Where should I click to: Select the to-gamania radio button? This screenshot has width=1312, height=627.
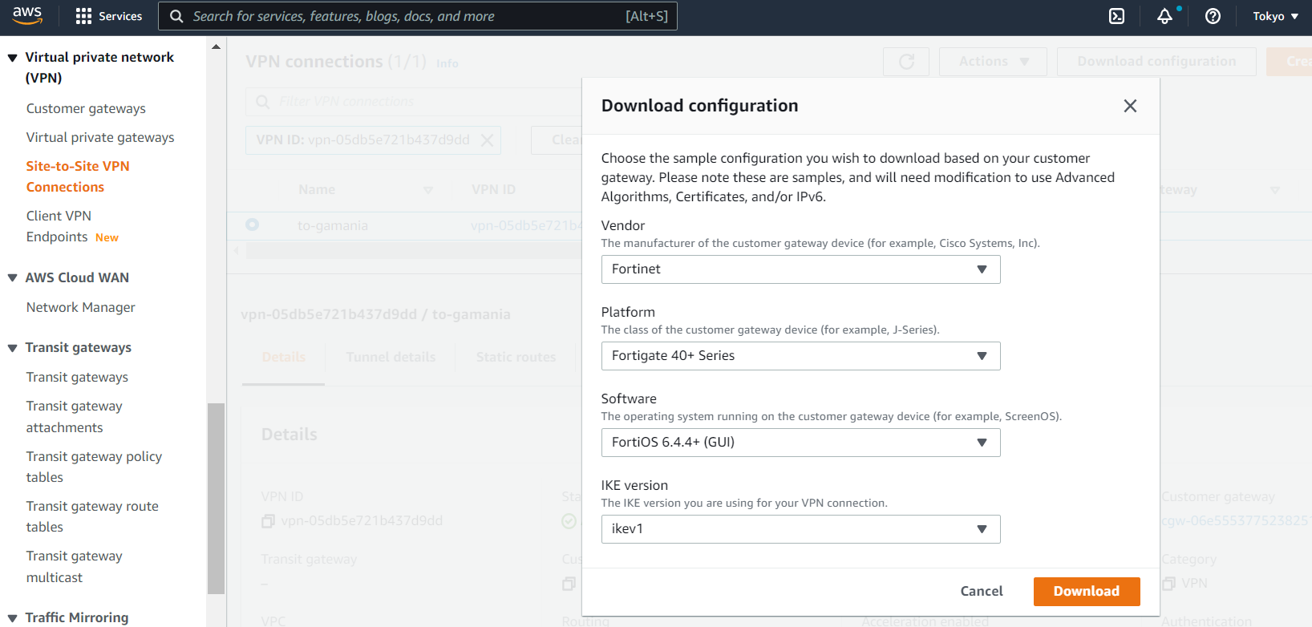253,225
